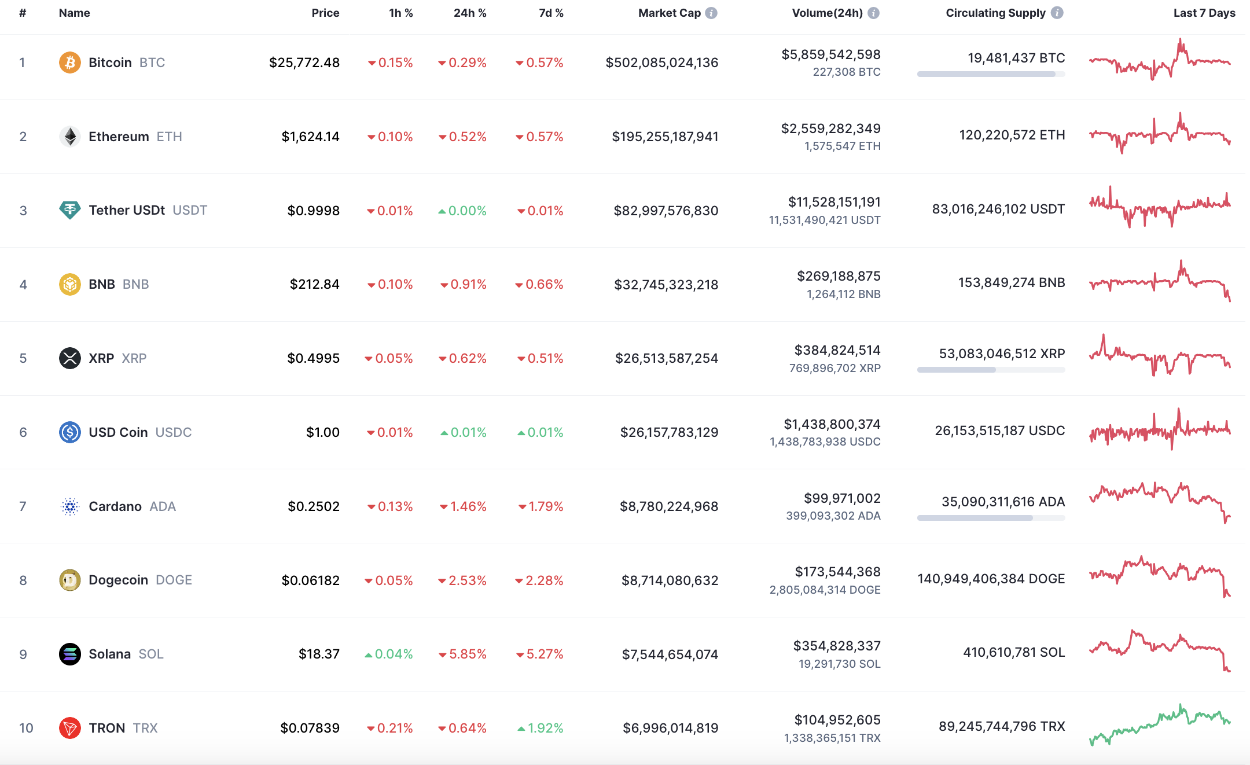
Task: Click Bitcoin's circulating supply progress bar
Action: [991, 74]
